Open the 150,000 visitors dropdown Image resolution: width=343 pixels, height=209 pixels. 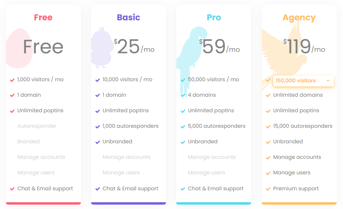click(303, 81)
